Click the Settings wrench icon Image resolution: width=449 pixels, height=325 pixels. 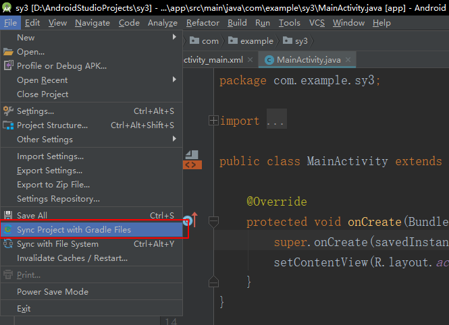[8, 111]
